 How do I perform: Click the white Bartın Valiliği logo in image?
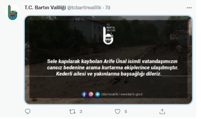point(109,34)
